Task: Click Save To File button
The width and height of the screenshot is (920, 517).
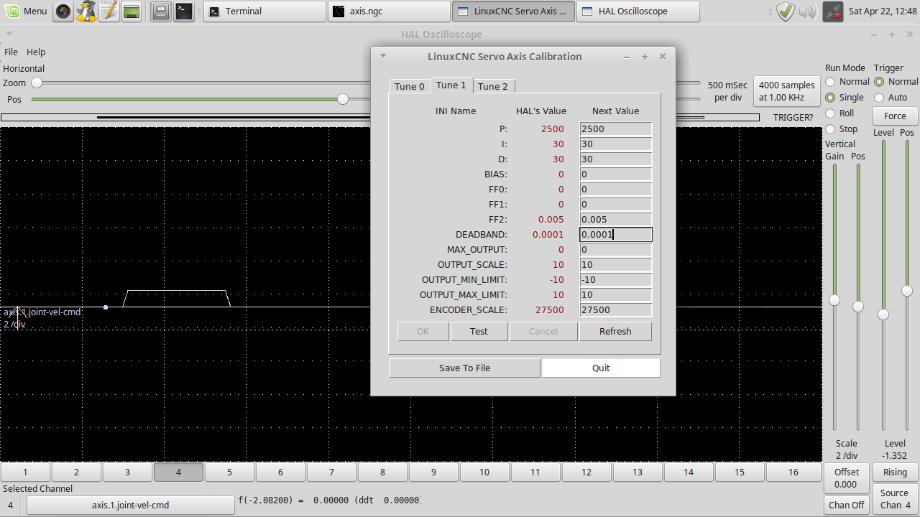Action: pos(464,368)
